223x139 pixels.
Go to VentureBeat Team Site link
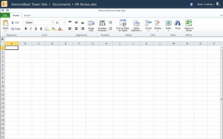pos(29,4)
